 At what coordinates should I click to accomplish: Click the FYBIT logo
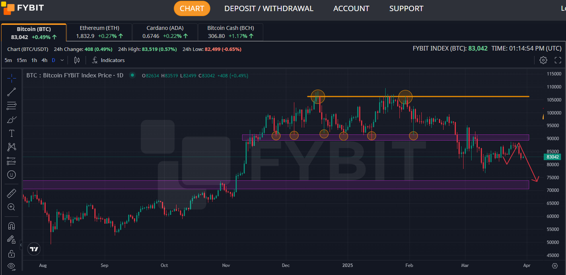tap(24, 8)
